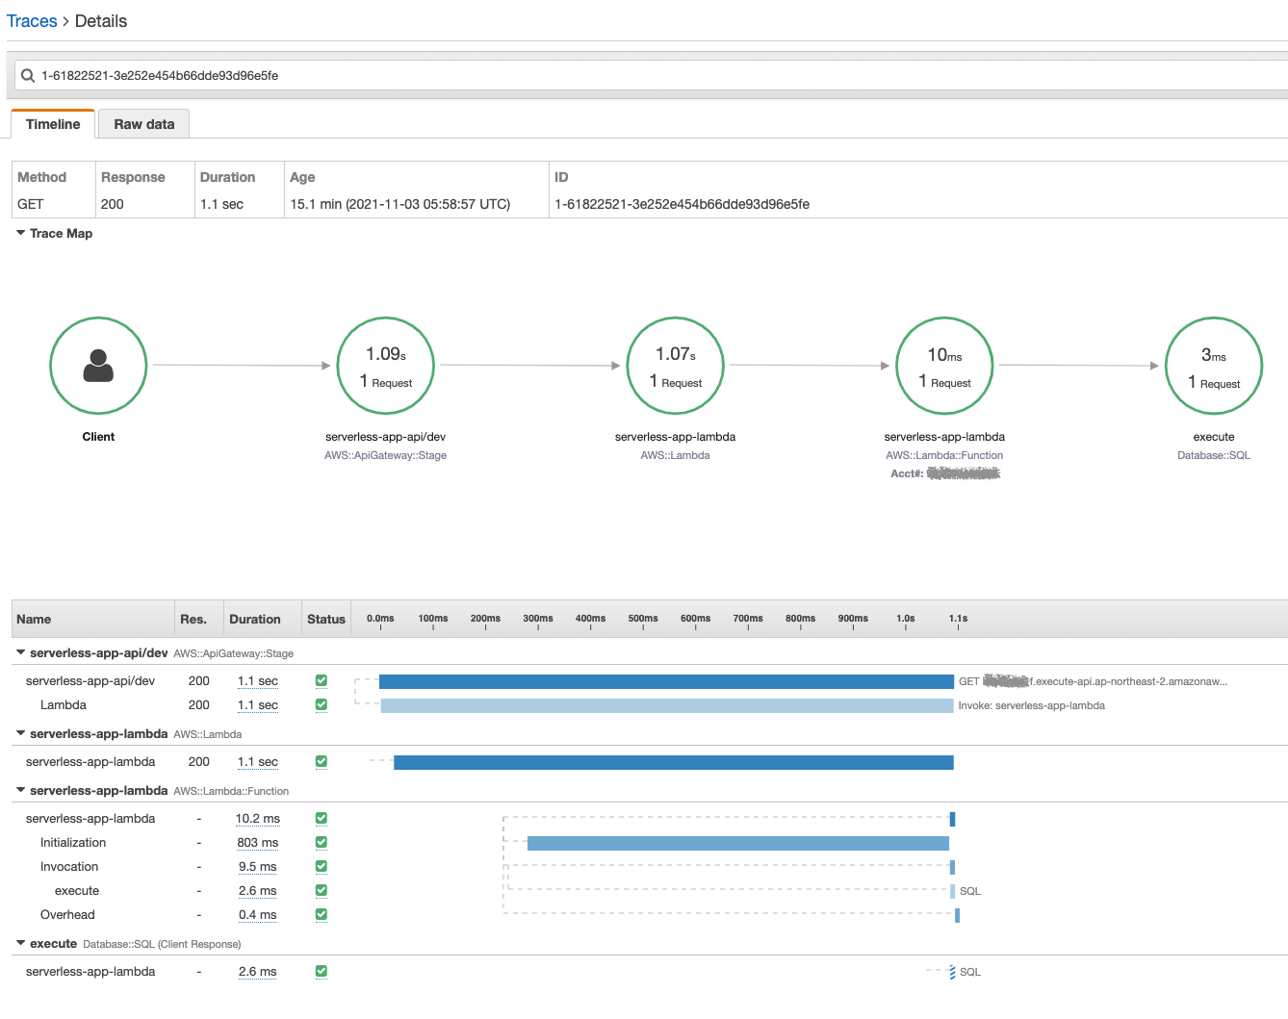This screenshot has width=1288, height=1019.
Task: Click the API Gateway GET segment bar
Action: click(666, 681)
